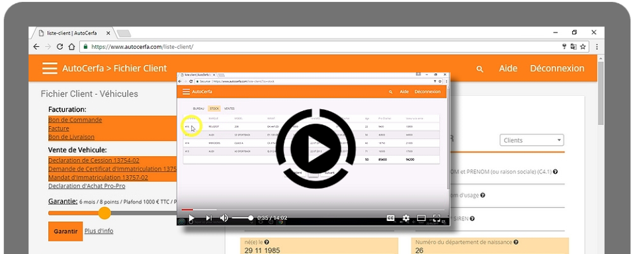Click the large play overlay on the video
This screenshot has height=254, width=635.
tap(316, 149)
